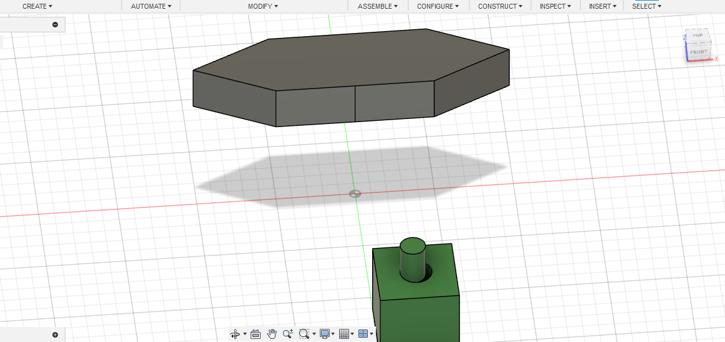The height and width of the screenshot is (342, 725).
Task: Click the Viewports layout icon
Action: point(363,334)
